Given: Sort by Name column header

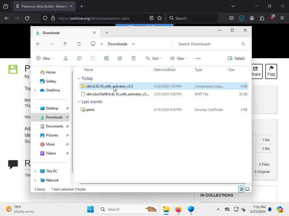Looking at the screenshot, I should coord(89,70).
